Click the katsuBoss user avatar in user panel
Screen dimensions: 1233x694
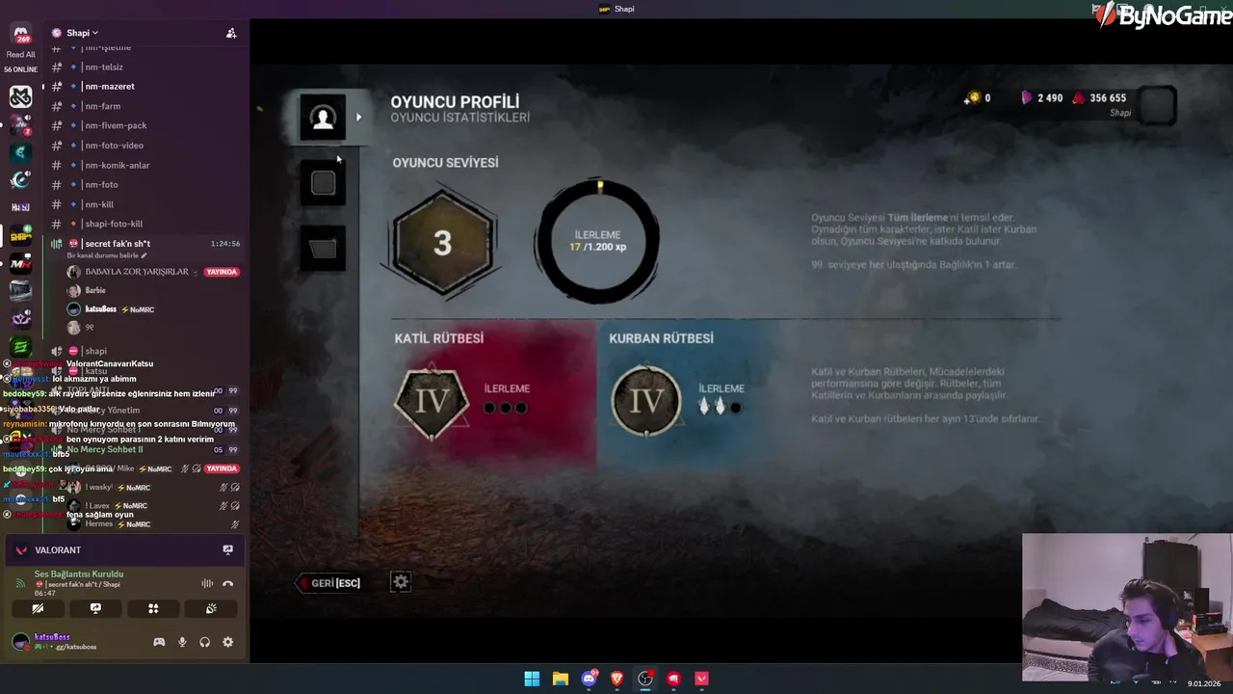point(20,642)
